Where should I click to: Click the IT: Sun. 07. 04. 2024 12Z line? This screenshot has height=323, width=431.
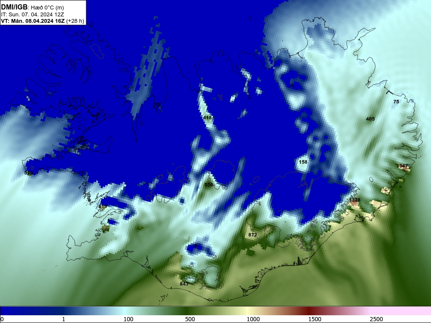[32, 14]
